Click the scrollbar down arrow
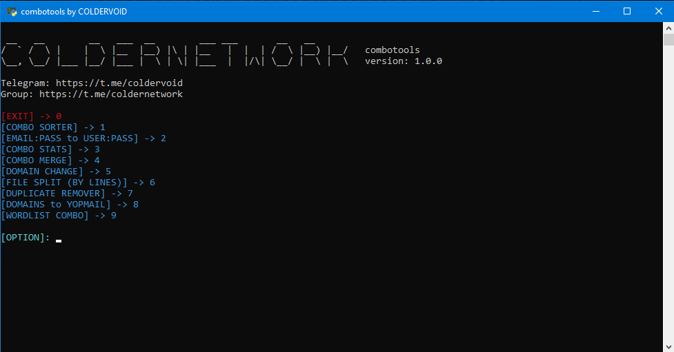 pyautogui.click(x=668, y=346)
